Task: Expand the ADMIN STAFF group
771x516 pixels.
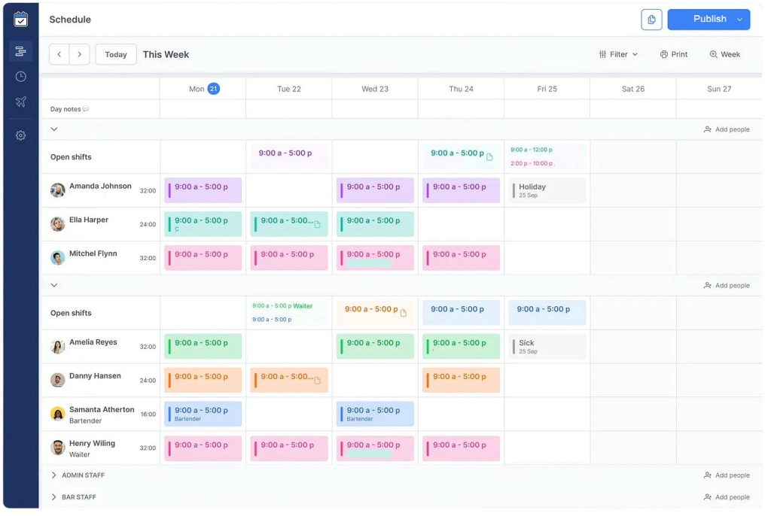Action: (x=53, y=475)
